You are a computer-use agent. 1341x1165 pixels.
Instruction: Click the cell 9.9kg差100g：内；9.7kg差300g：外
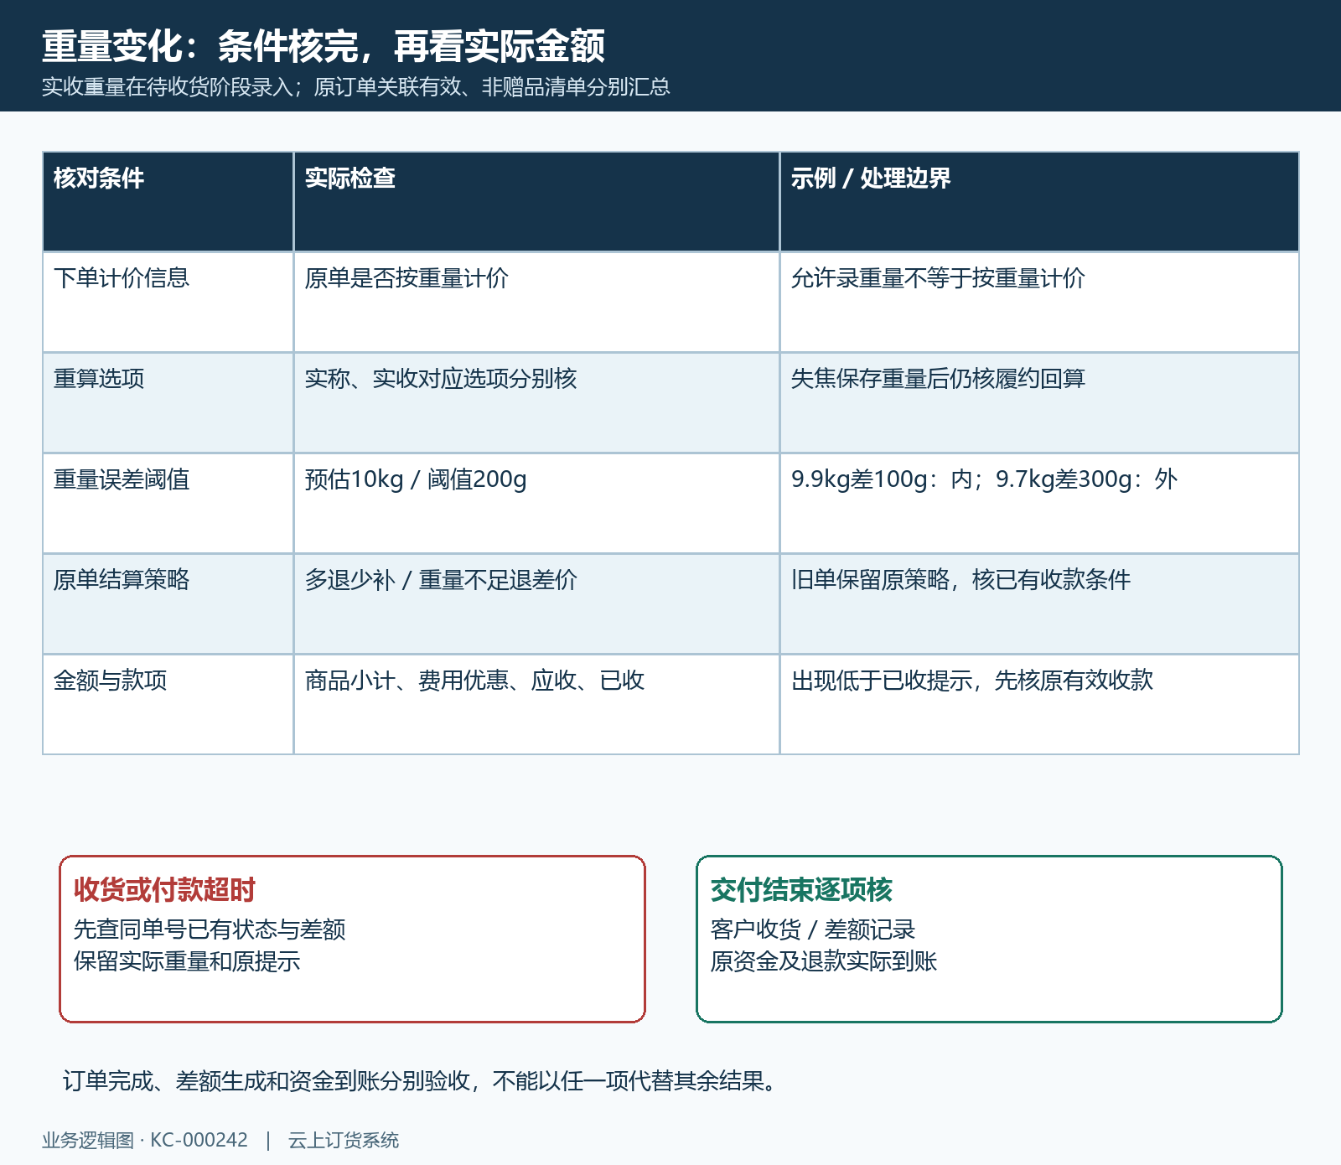(x=1039, y=503)
